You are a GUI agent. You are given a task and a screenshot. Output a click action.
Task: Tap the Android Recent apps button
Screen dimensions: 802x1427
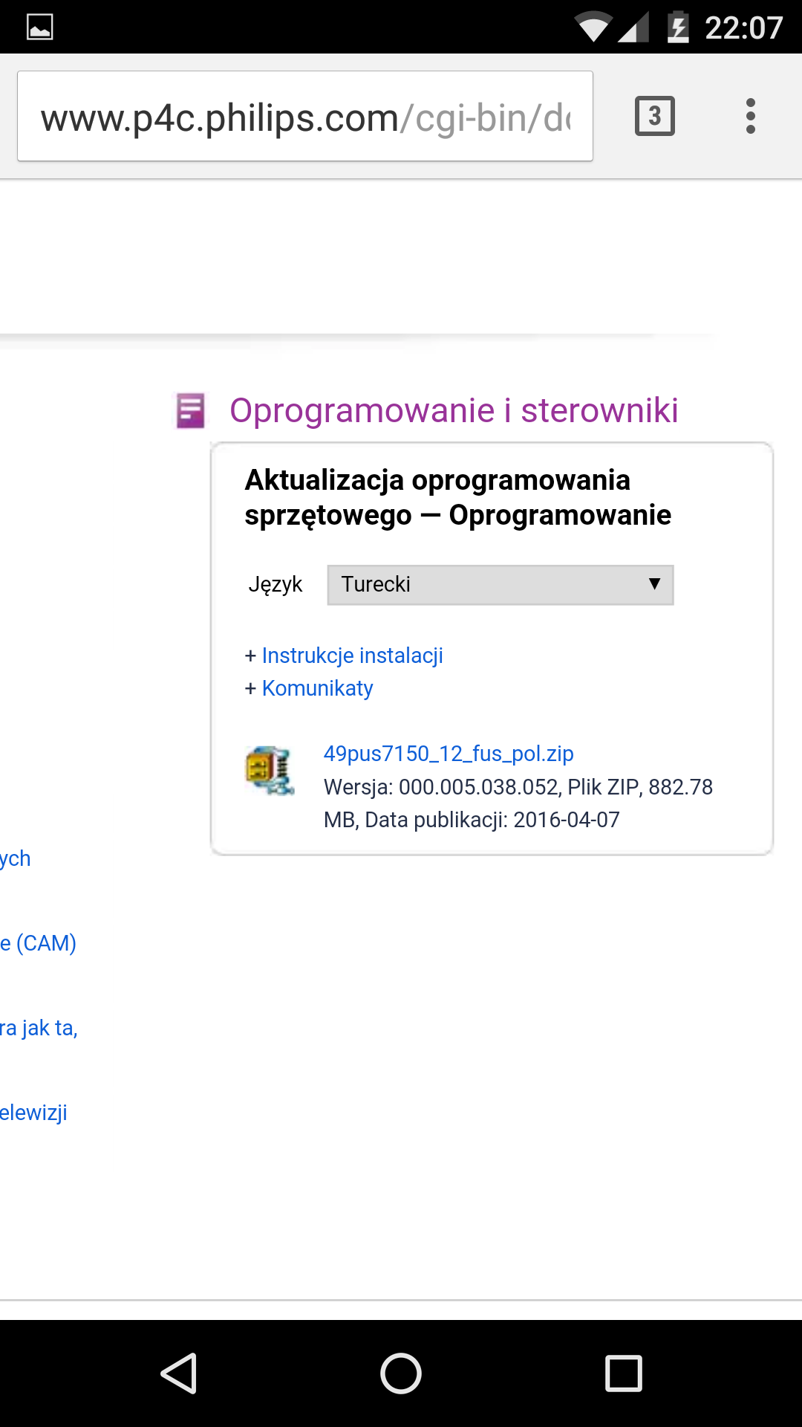pyautogui.click(x=624, y=1373)
